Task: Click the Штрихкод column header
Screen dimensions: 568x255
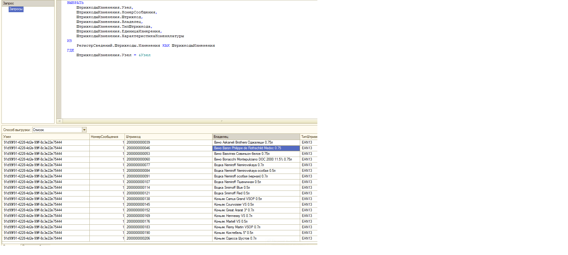Action: [x=168, y=137]
